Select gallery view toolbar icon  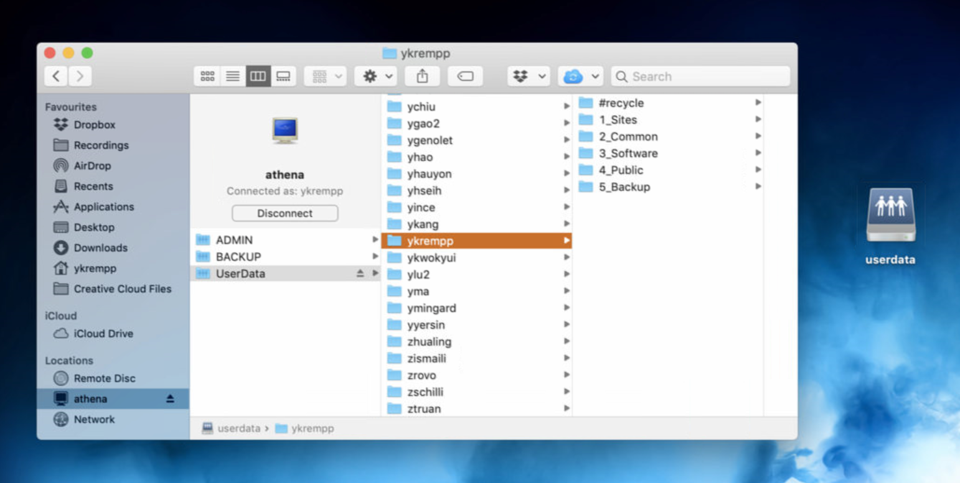[x=283, y=76]
